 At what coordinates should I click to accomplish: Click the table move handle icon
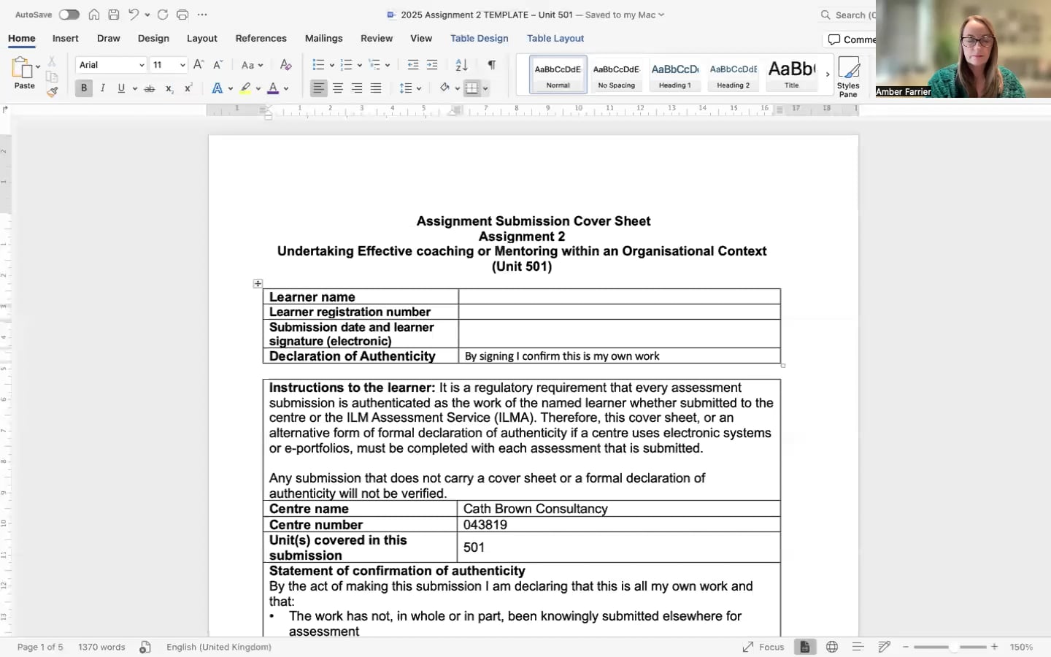pos(258,283)
